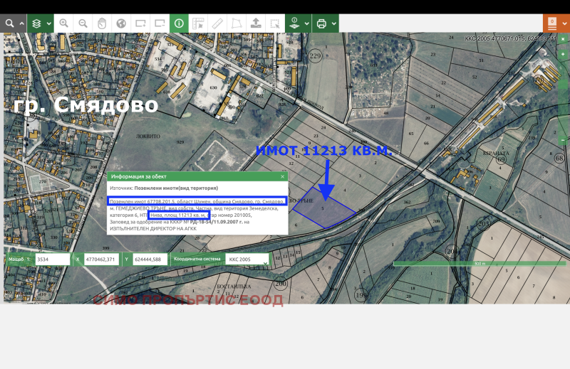This screenshot has width=570, height=369.
Task: Select the polygon area measure tool
Action: [x=237, y=23]
